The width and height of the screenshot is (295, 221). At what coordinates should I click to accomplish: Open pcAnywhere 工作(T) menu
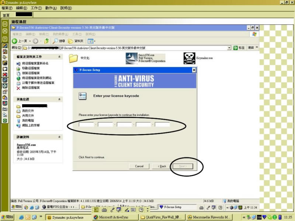coord(36,8)
